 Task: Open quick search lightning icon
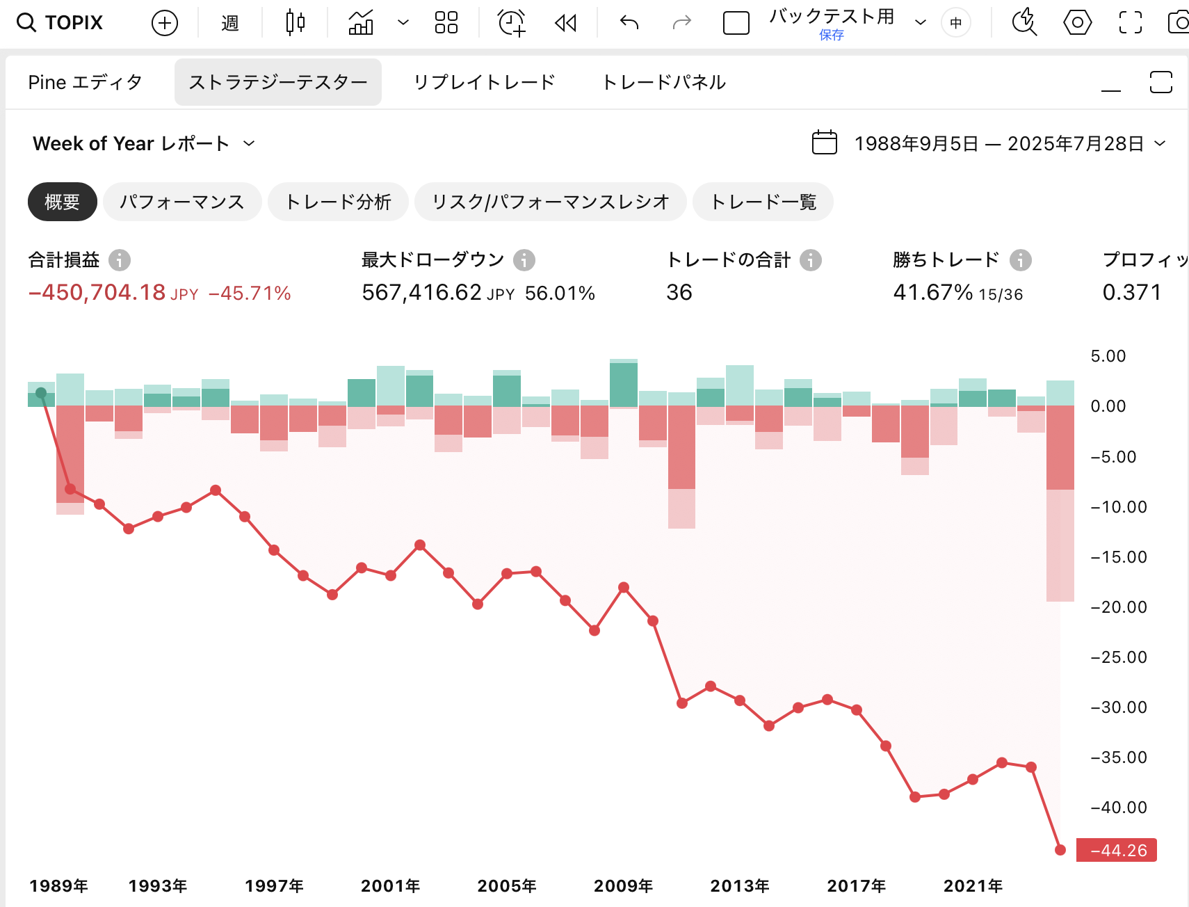1025,23
